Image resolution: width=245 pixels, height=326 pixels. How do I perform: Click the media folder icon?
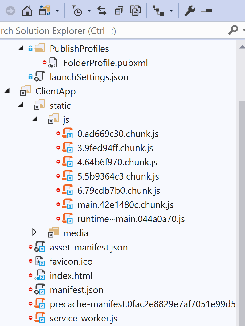[53, 232]
